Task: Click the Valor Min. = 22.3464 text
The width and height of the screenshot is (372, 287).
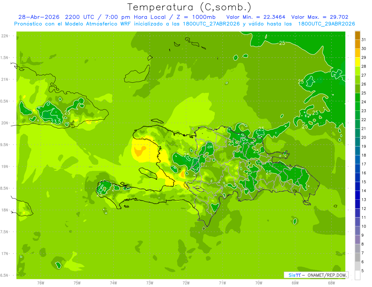Action: (256, 17)
